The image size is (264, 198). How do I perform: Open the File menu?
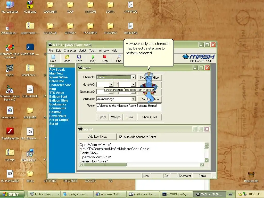click(x=51, y=51)
